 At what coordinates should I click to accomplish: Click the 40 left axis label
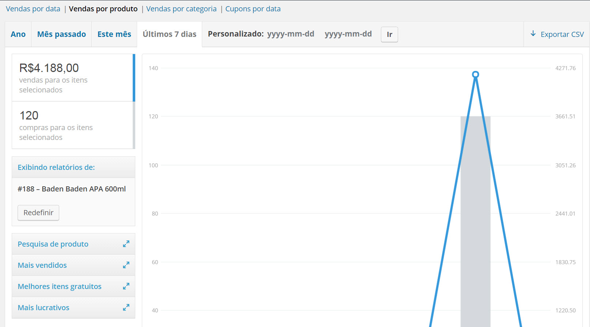(x=155, y=310)
